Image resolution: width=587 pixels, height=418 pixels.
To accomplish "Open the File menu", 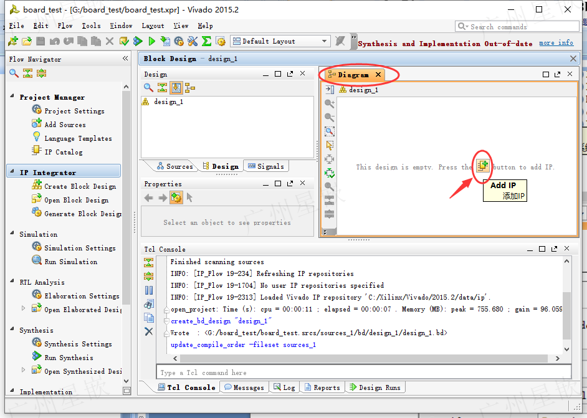I will (16, 26).
